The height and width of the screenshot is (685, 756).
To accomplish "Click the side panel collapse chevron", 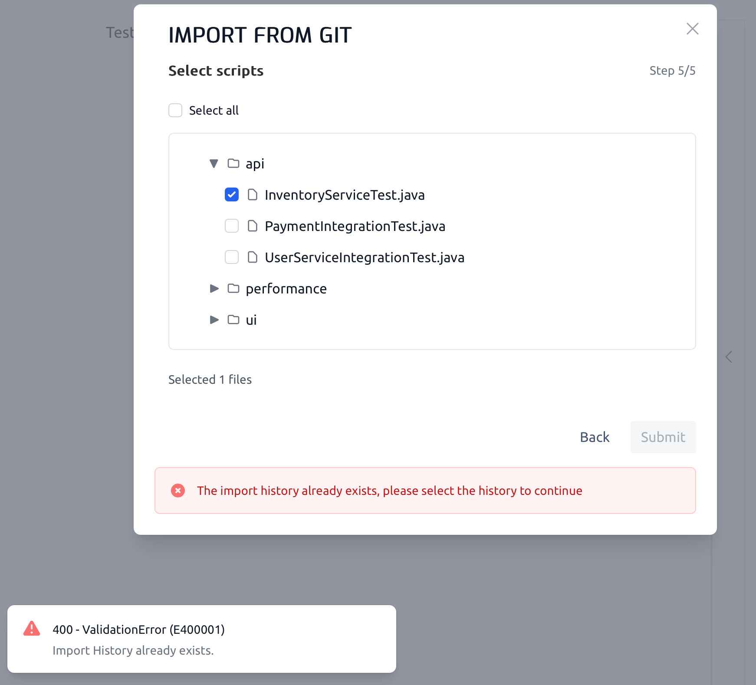I will pos(729,357).
